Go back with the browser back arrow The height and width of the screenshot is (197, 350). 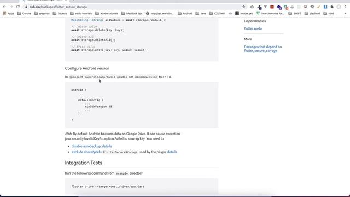(5, 7)
